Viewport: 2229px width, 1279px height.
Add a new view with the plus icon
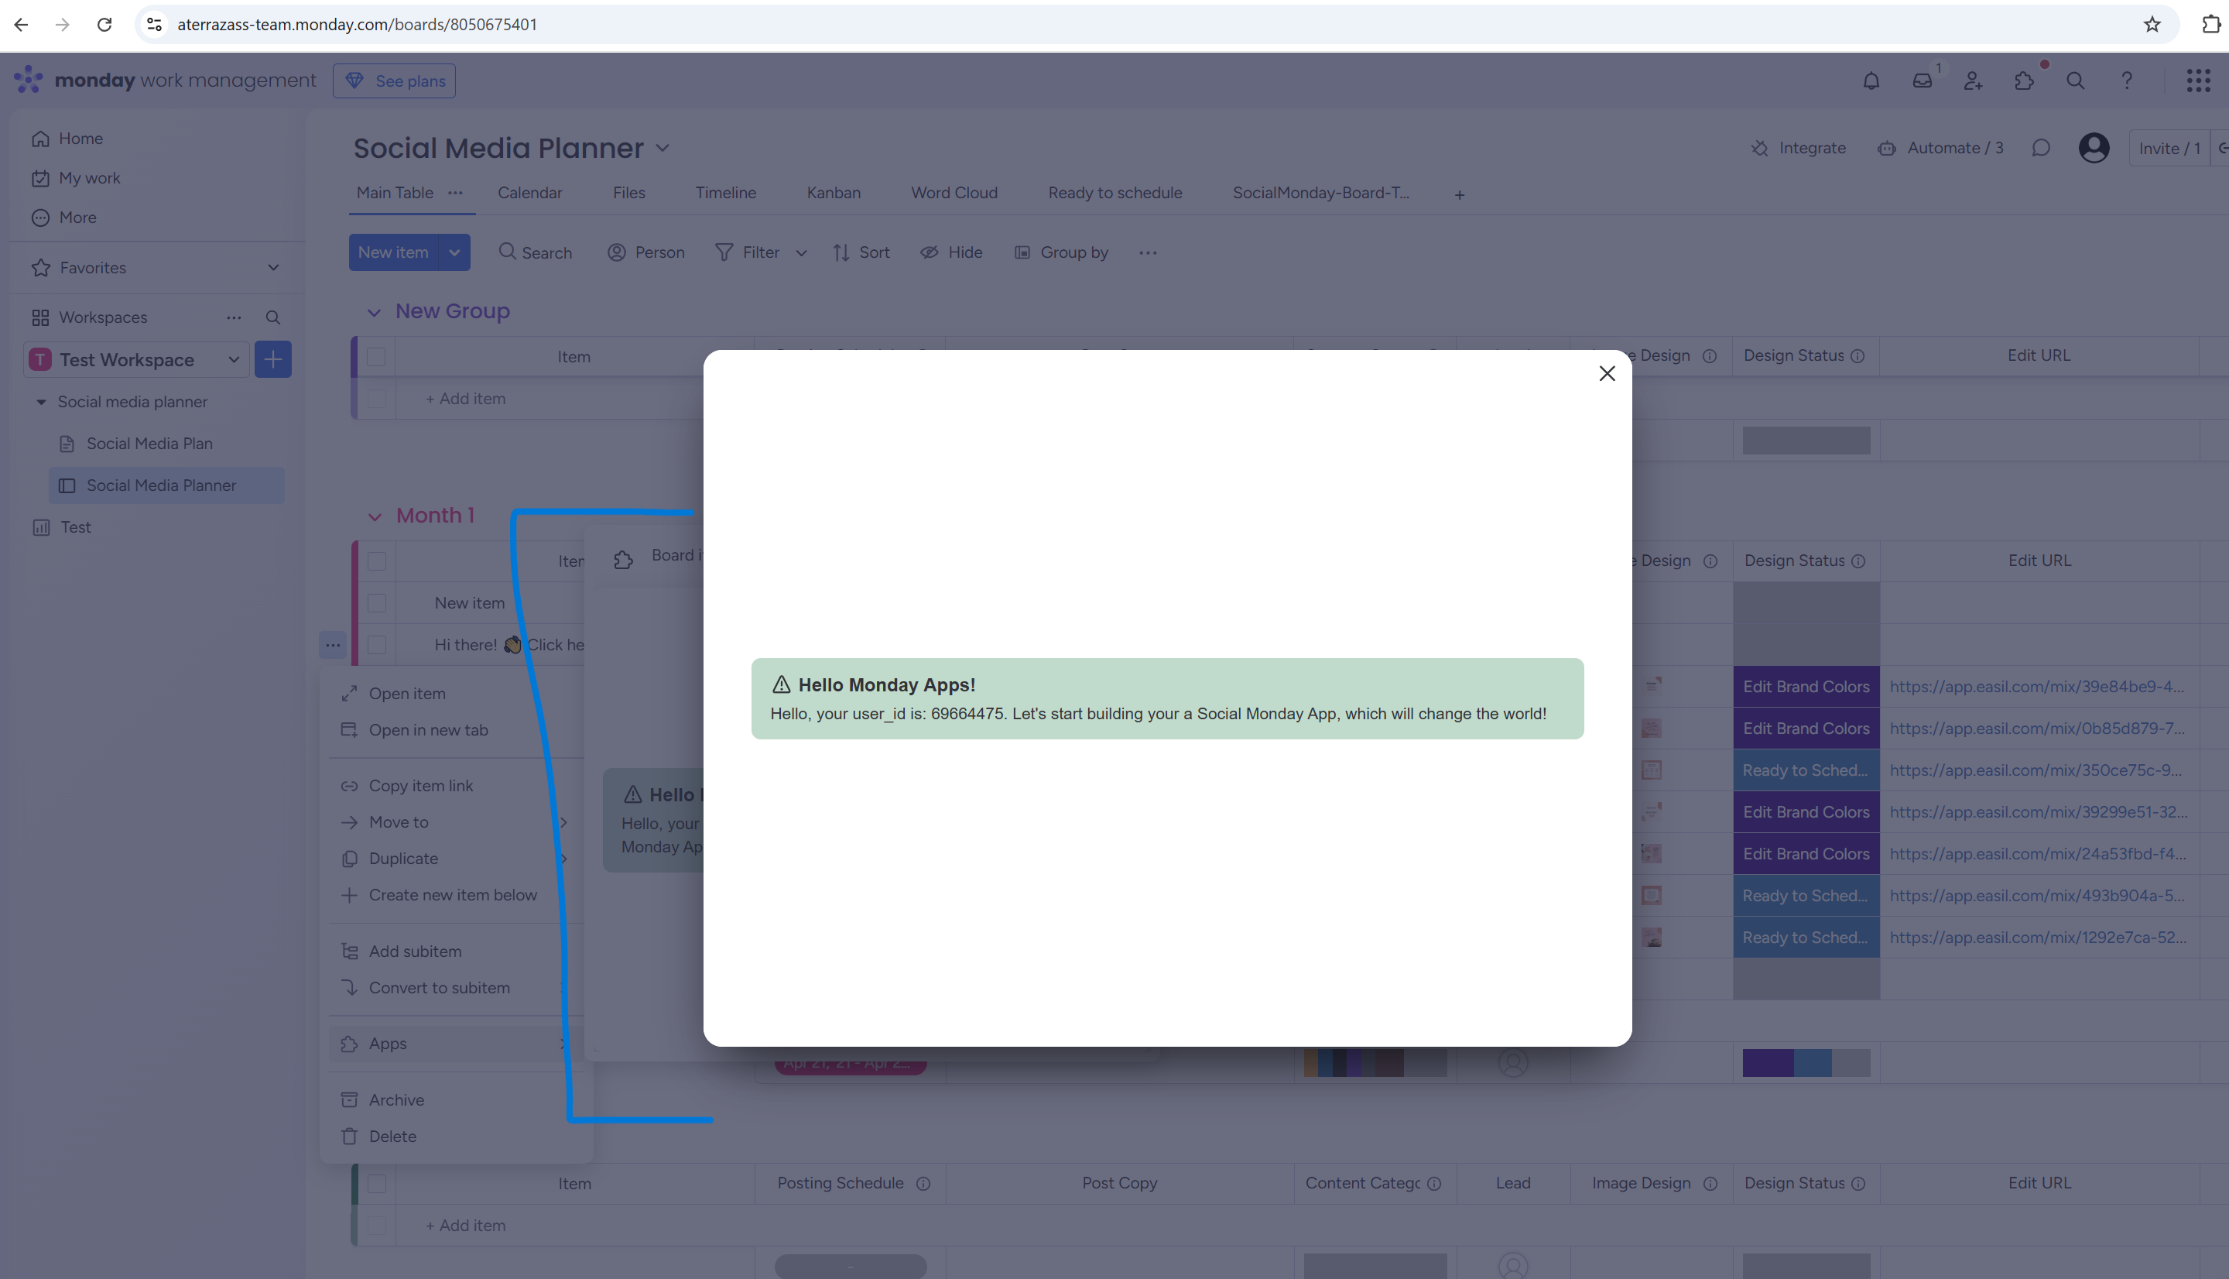tap(1459, 195)
